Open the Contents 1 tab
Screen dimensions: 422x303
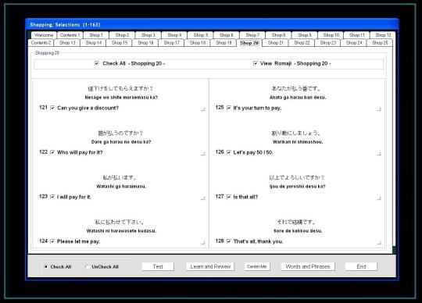click(70, 35)
